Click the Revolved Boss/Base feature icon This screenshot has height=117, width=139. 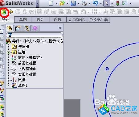click(x=11, y=12)
